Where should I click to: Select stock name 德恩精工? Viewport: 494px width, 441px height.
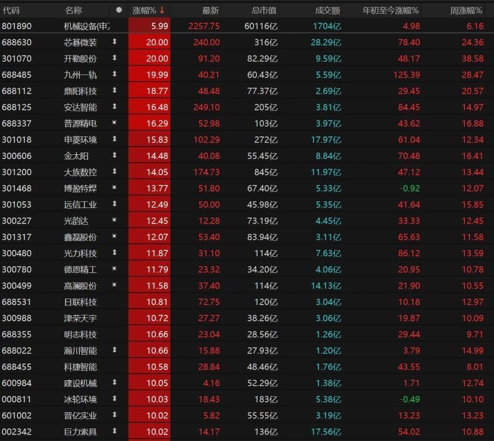coord(80,269)
